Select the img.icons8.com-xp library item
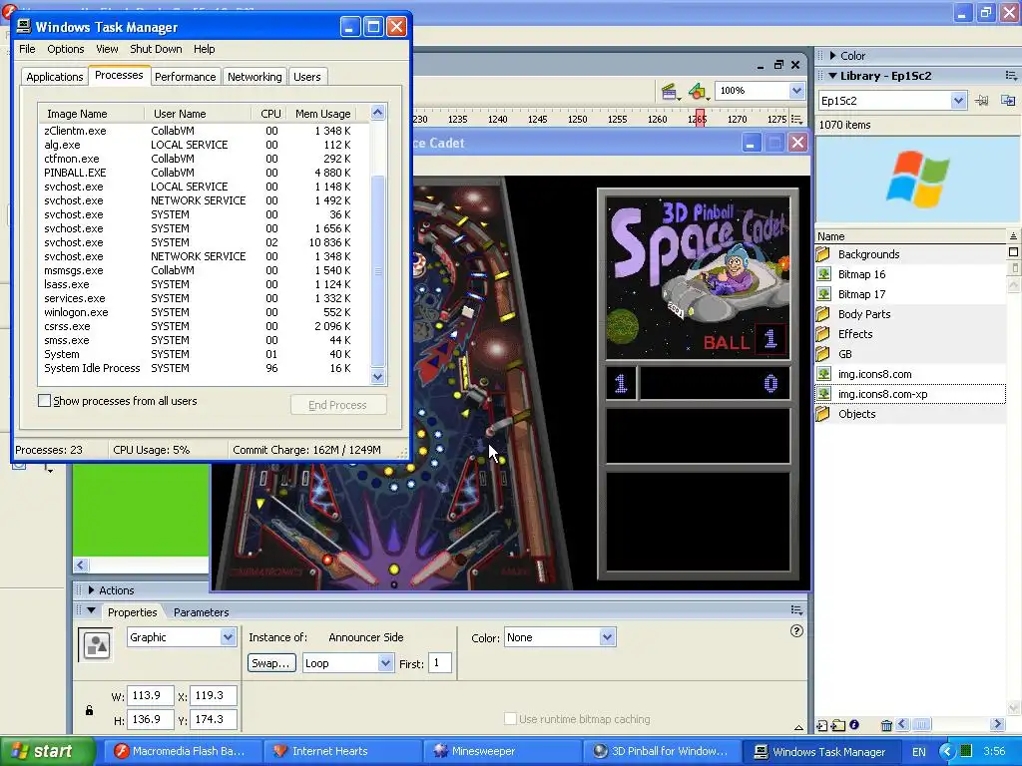 910,394
